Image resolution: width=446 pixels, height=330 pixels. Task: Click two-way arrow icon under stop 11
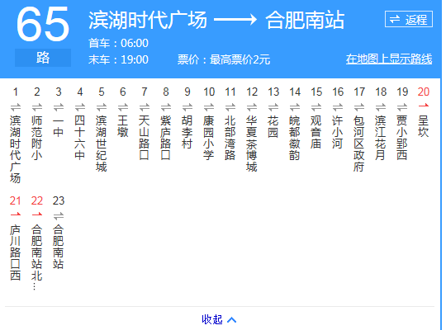(230, 107)
